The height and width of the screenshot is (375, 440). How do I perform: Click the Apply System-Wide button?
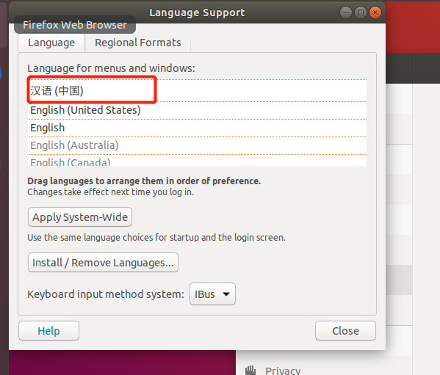[80, 217]
